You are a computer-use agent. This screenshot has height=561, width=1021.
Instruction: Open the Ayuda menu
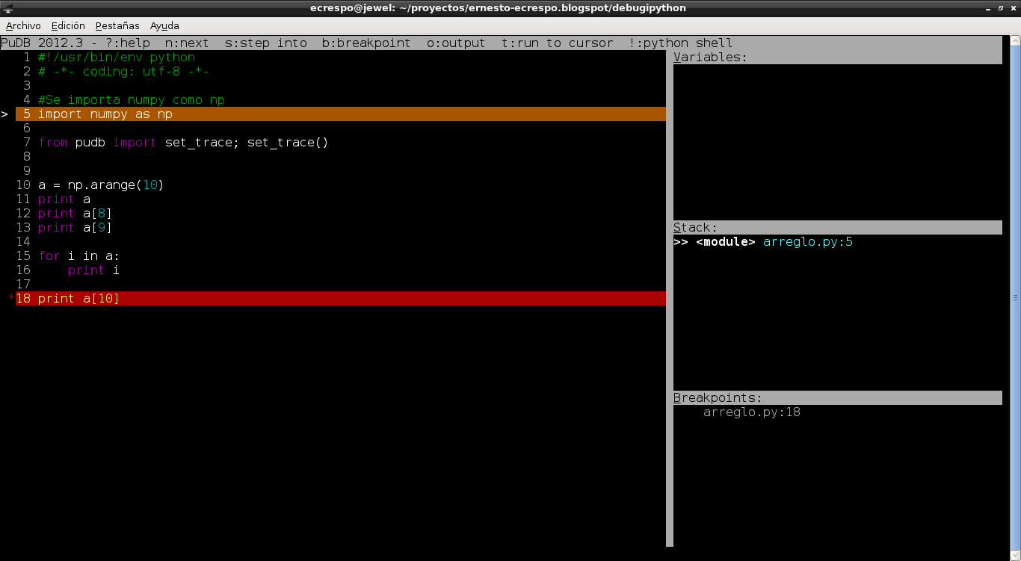coord(164,25)
